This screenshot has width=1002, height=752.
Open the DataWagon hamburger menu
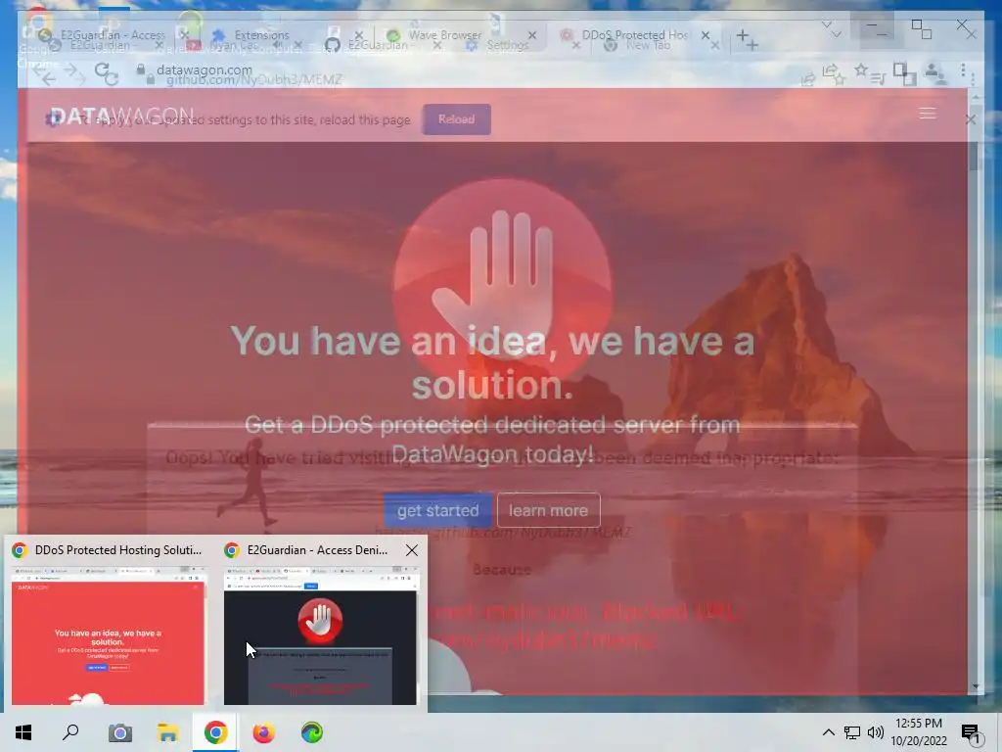coord(928,114)
